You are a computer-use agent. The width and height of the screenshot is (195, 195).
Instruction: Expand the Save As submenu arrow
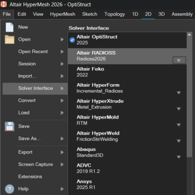(62, 138)
